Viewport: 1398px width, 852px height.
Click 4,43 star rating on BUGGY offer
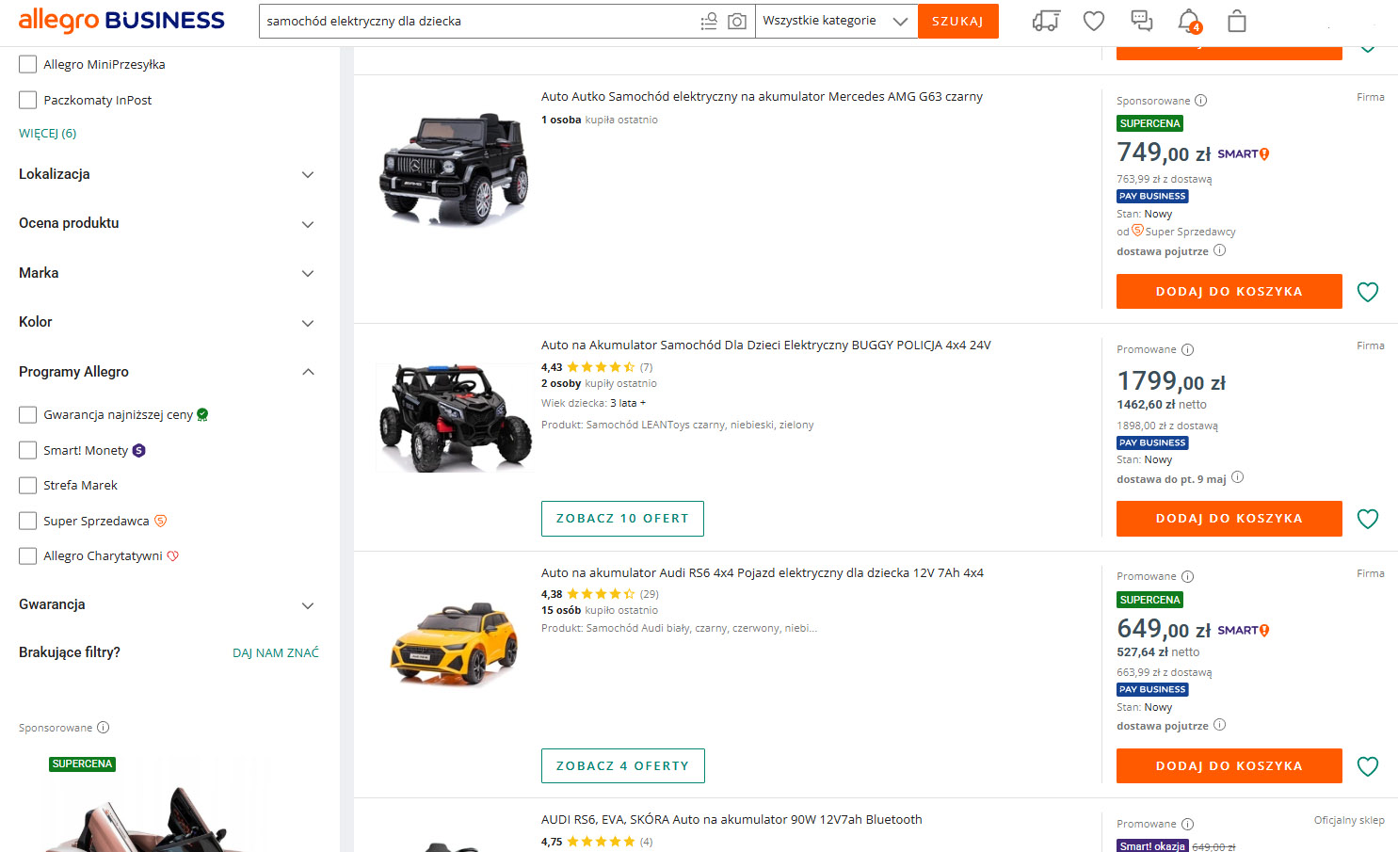597,367
